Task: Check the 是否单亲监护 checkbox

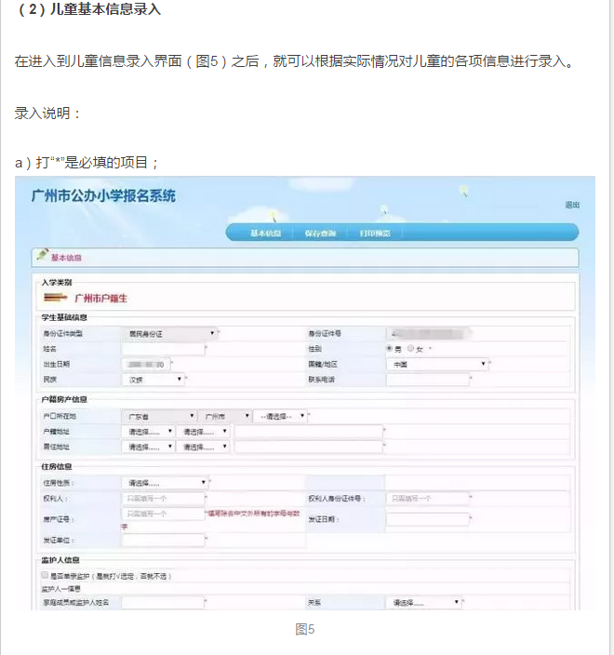Action: 44,576
